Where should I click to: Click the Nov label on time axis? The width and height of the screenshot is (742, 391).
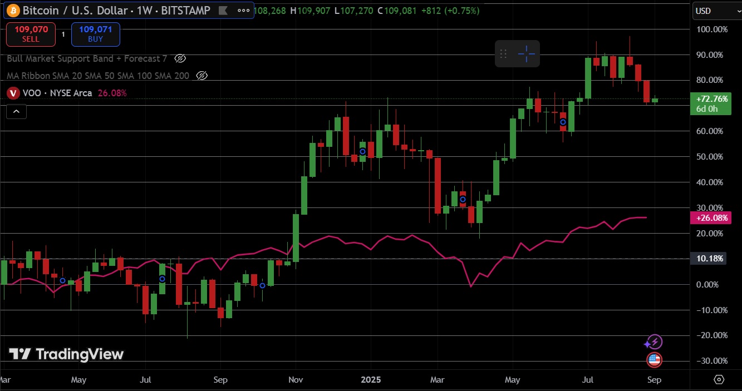click(x=296, y=380)
